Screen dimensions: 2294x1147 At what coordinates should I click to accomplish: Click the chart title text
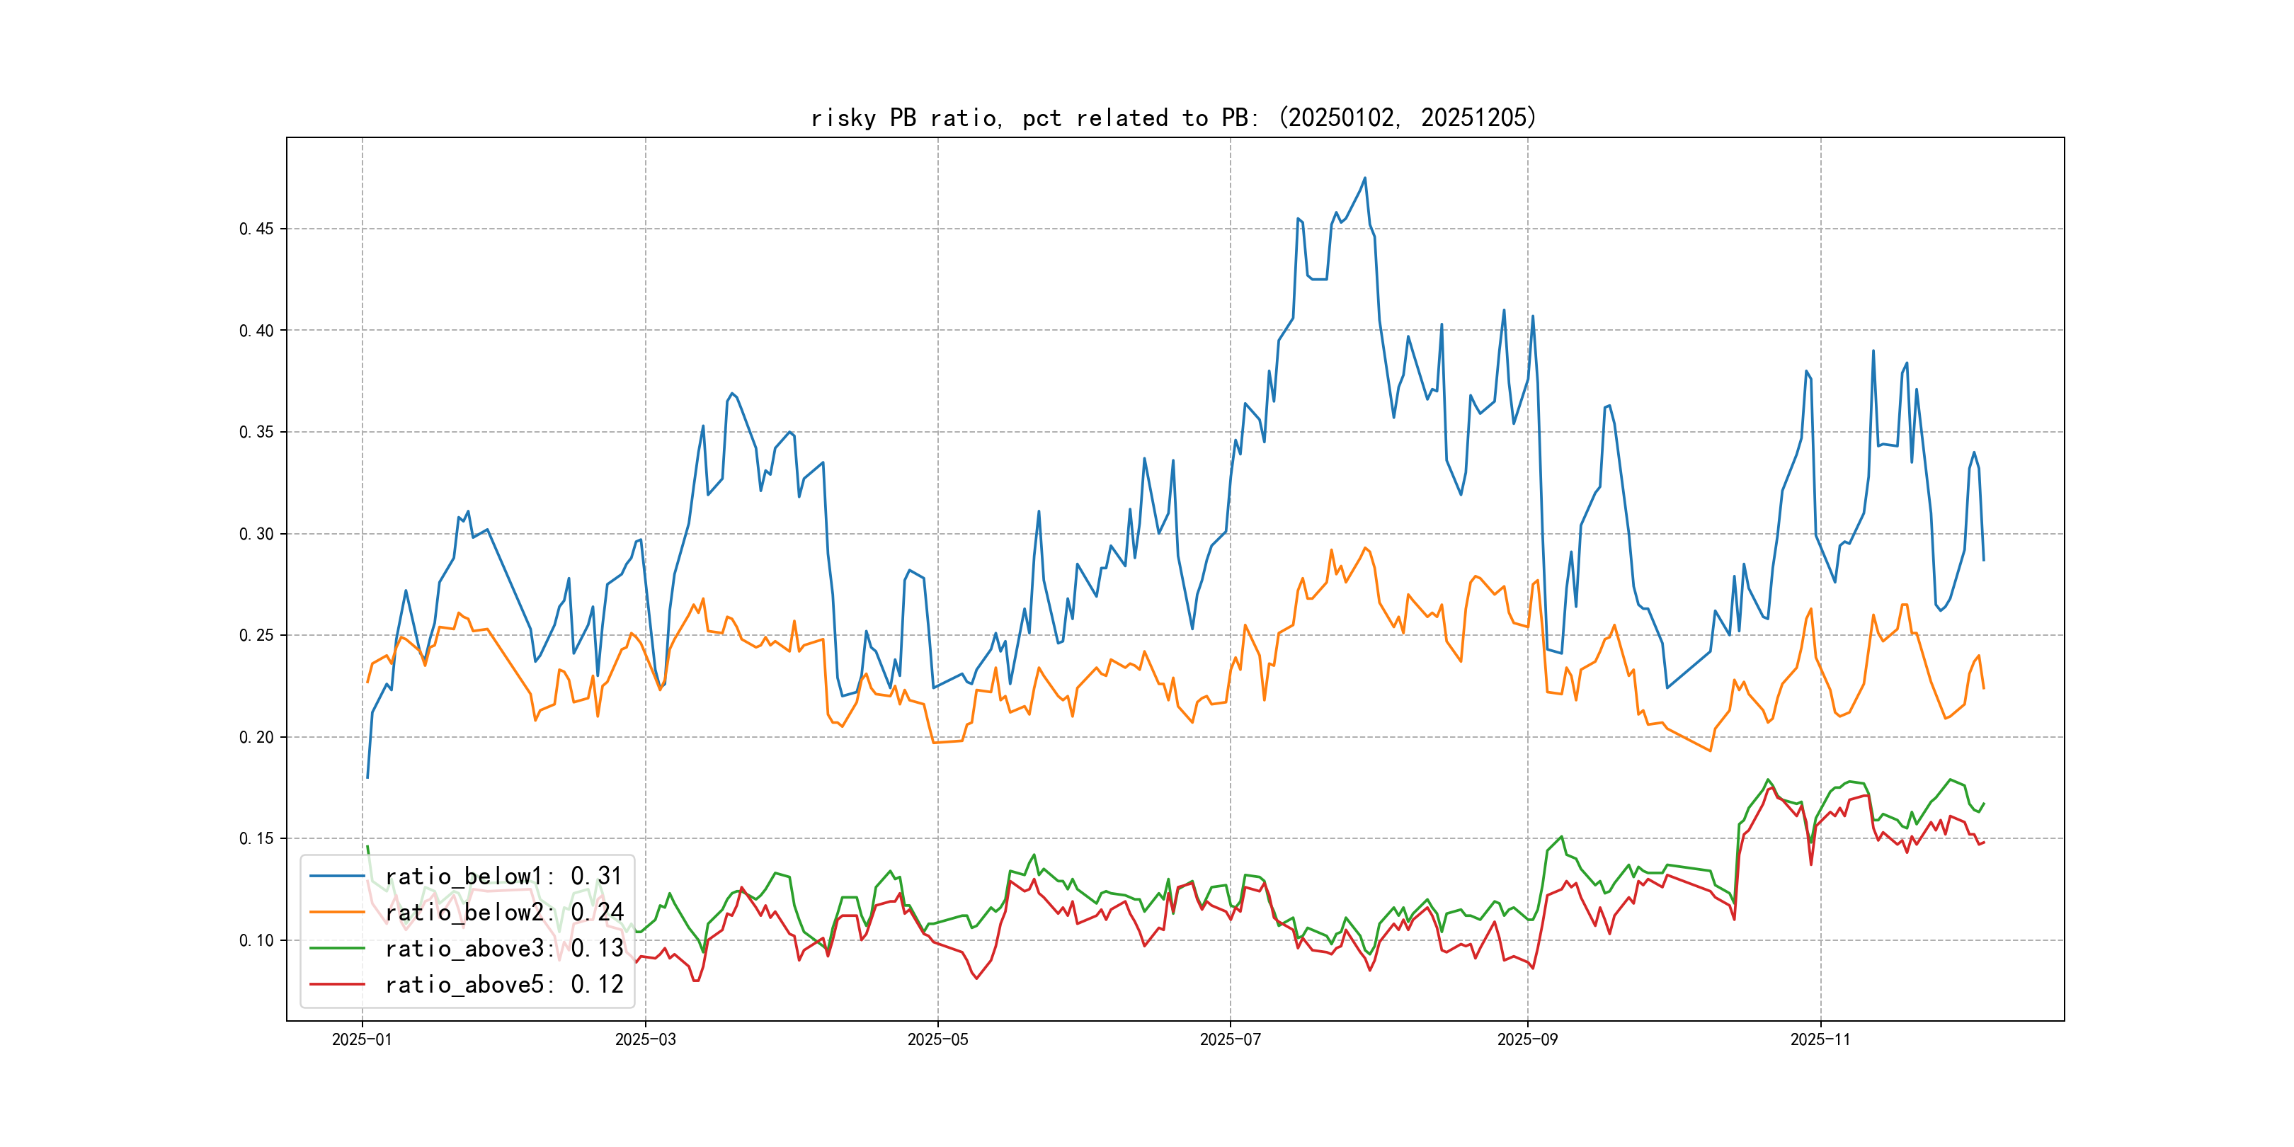pos(1174,118)
